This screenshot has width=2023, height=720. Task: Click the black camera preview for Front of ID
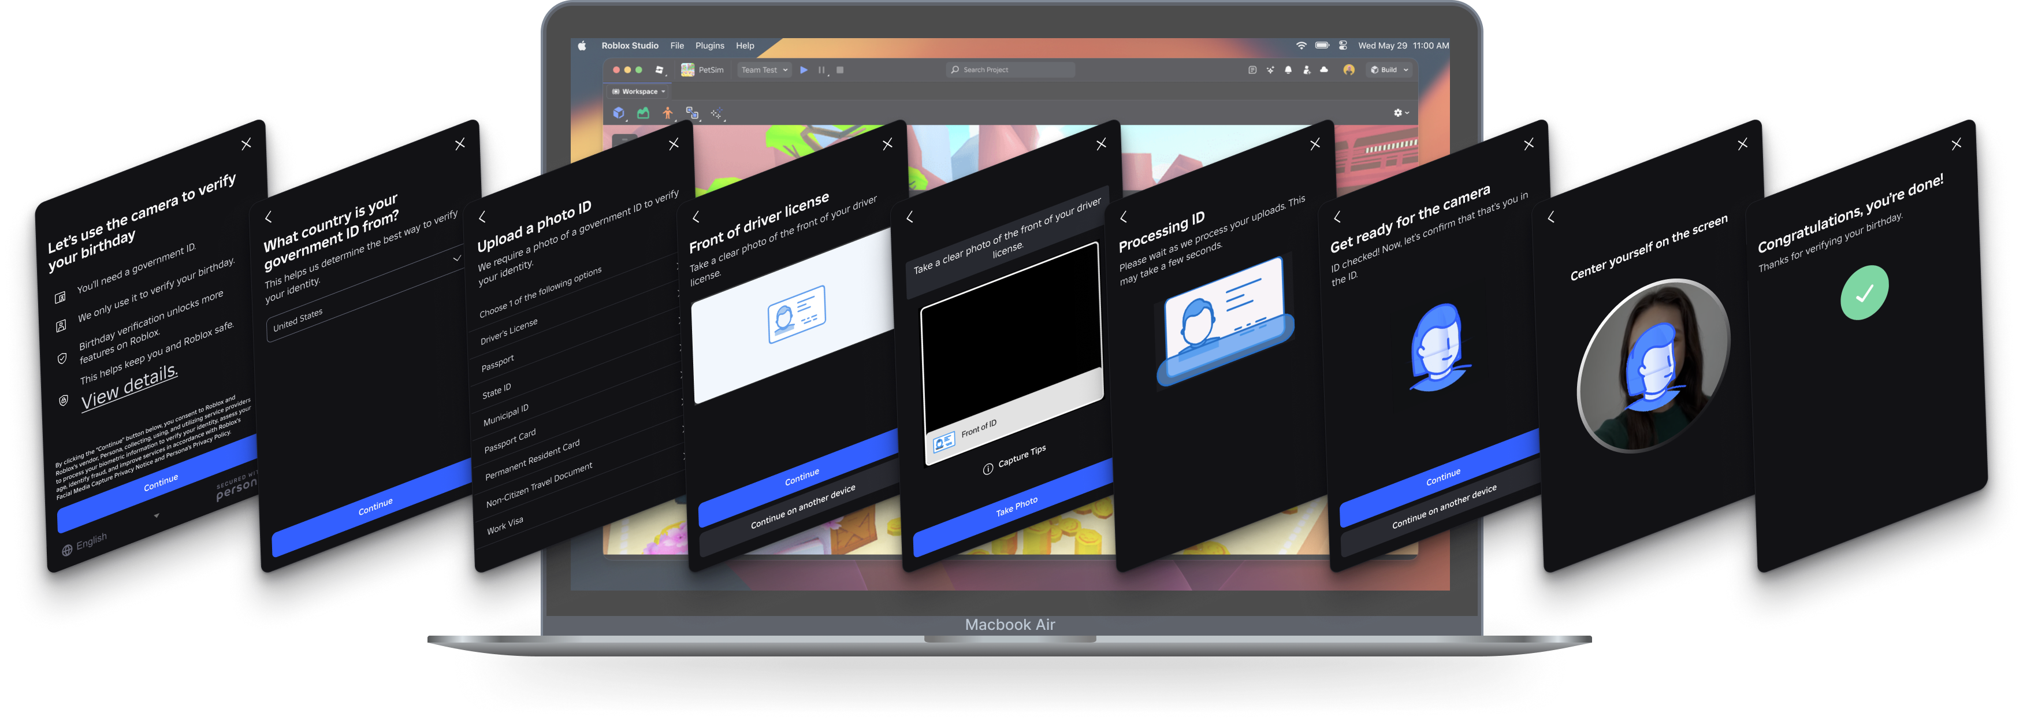[x=1011, y=336]
